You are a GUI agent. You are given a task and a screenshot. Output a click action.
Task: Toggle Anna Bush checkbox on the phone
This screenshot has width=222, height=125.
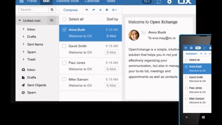tap(186, 66)
